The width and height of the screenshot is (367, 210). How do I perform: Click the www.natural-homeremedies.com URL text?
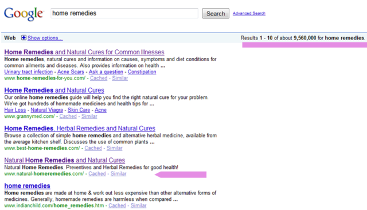coord(44,173)
